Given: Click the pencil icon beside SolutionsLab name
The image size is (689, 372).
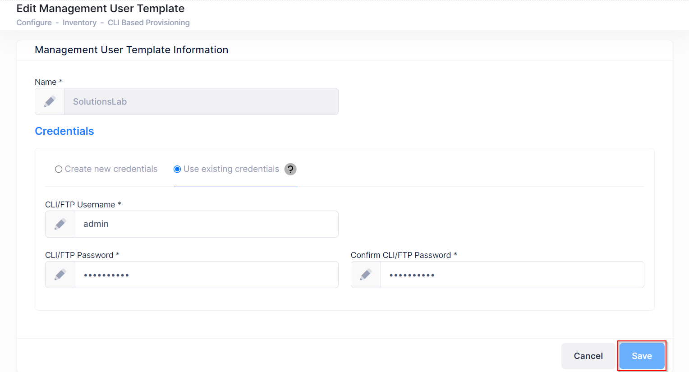Looking at the screenshot, I should pyautogui.click(x=50, y=101).
